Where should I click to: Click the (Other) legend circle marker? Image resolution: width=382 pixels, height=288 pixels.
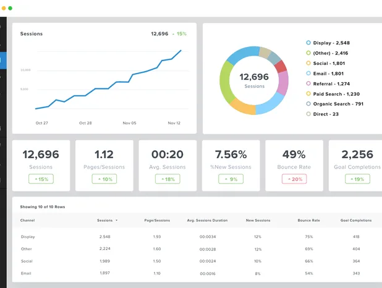click(308, 53)
